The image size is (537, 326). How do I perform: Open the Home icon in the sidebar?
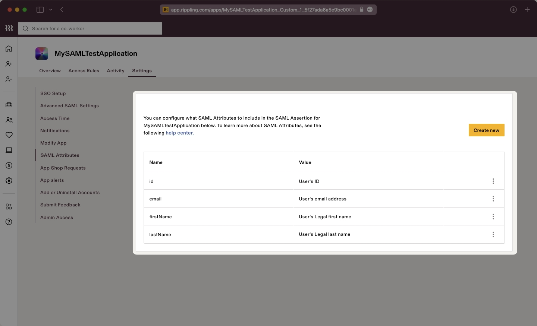pos(9,48)
